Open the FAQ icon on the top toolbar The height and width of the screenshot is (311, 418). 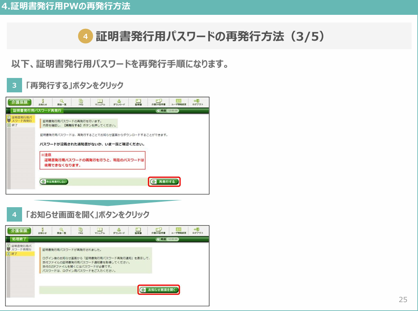81,102
